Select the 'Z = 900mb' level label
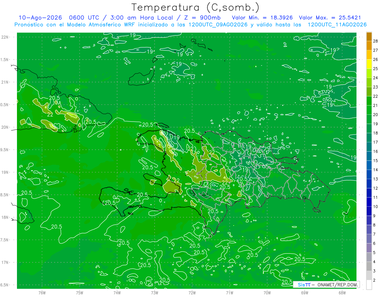This screenshot has height=297, width=384. coord(202,18)
